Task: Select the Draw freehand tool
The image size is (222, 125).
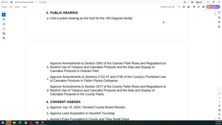Action: 4,29
